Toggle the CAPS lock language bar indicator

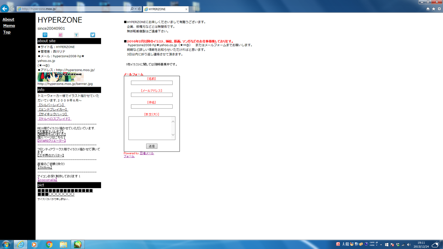pyautogui.click(x=372, y=243)
